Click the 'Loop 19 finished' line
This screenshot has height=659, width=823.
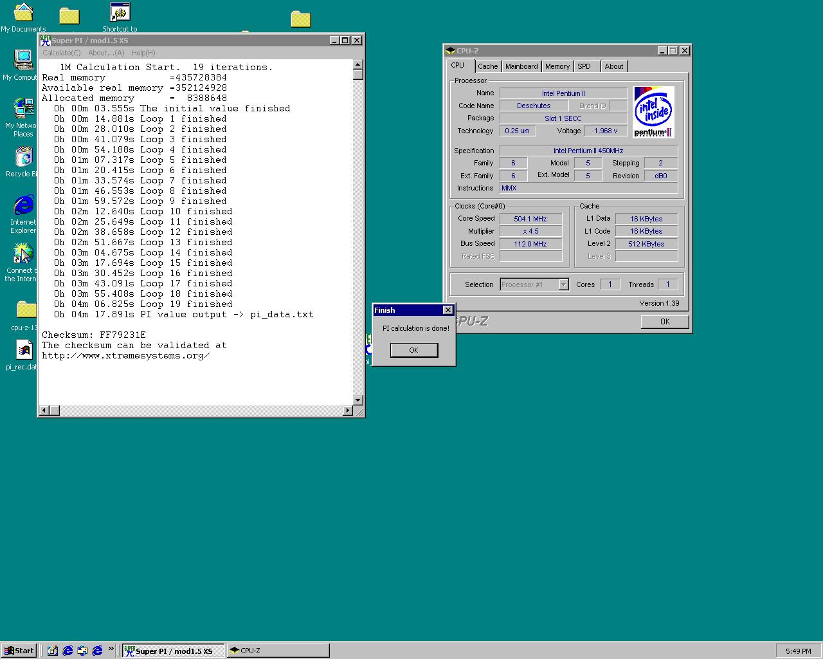click(143, 304)
